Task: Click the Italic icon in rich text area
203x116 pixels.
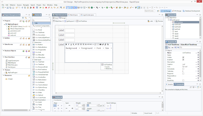Action: click(x=69, y=44)
